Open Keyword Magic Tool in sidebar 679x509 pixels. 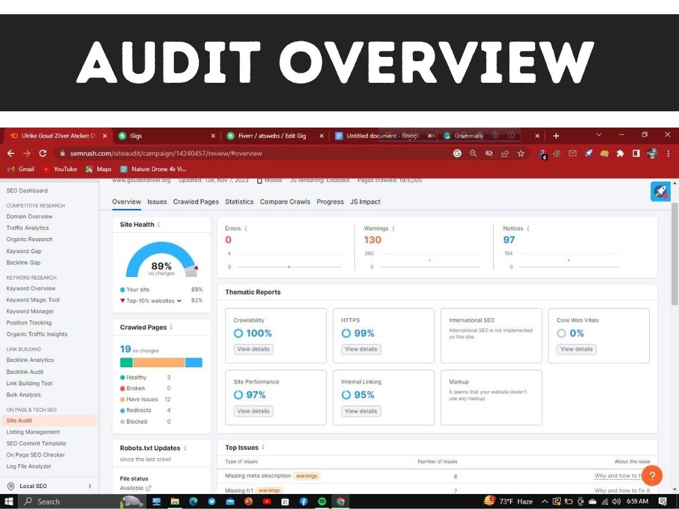click(x=33, y=300)
